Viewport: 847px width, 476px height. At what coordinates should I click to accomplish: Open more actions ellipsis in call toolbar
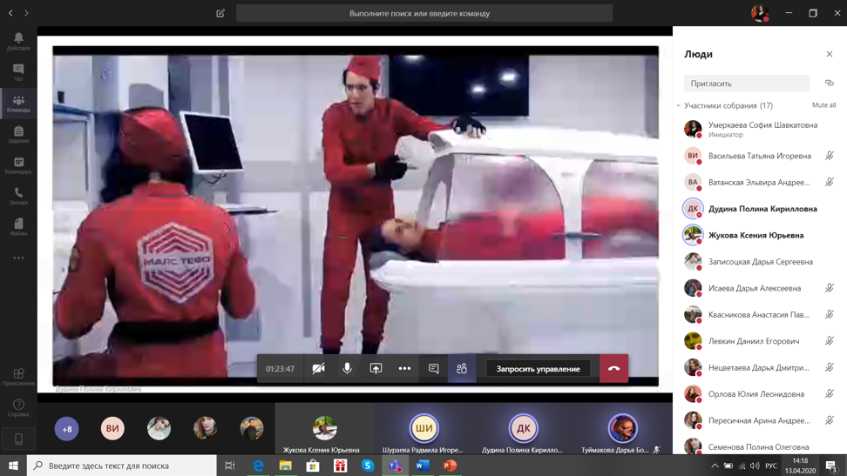(404, 369)
